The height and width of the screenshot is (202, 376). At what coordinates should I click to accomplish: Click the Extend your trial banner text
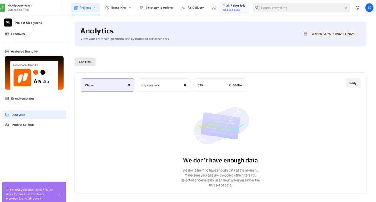(x=29, y=194)
